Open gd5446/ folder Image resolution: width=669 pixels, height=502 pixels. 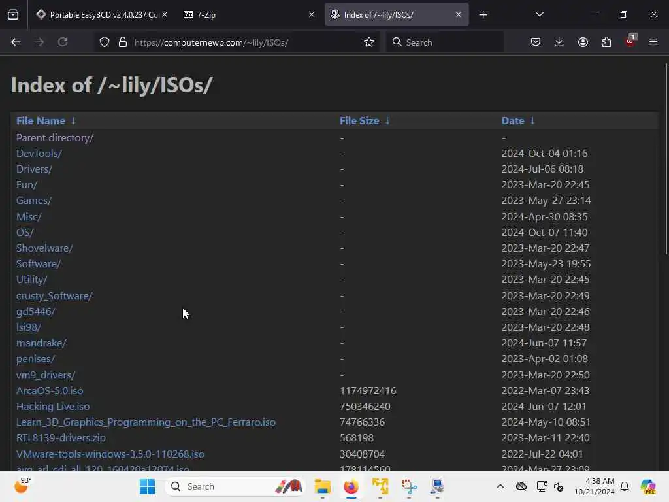click(35, 312)
